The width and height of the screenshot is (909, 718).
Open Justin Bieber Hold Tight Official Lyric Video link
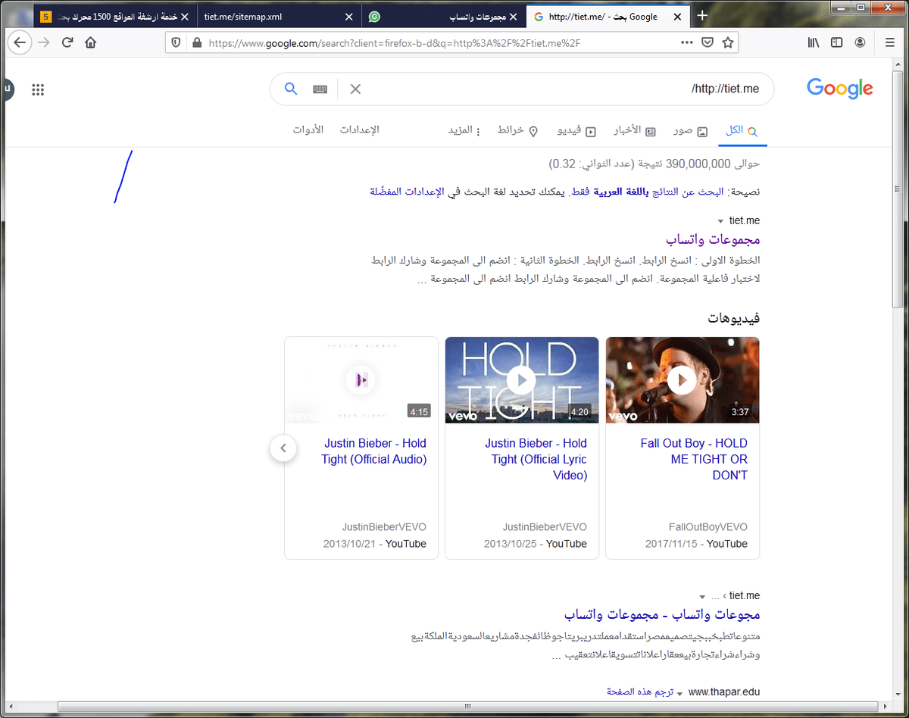pos(536,459)
